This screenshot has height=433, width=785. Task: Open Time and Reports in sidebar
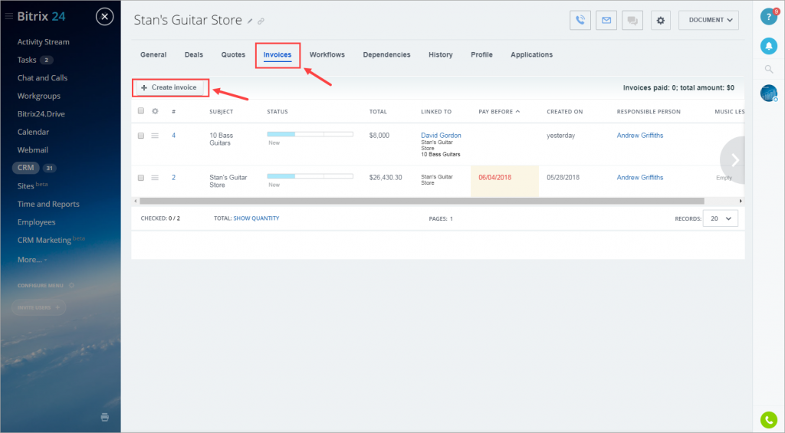48,204
